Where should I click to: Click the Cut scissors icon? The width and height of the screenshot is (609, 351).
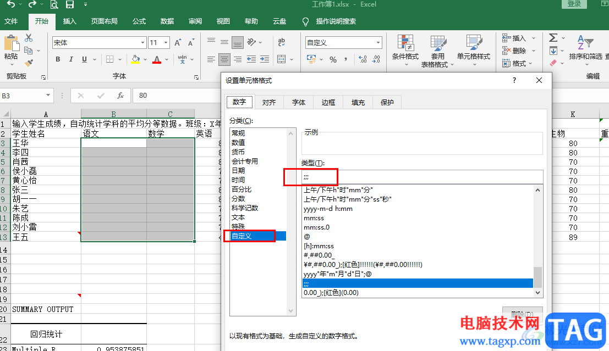pyautogui.click(x=29, y=38)
